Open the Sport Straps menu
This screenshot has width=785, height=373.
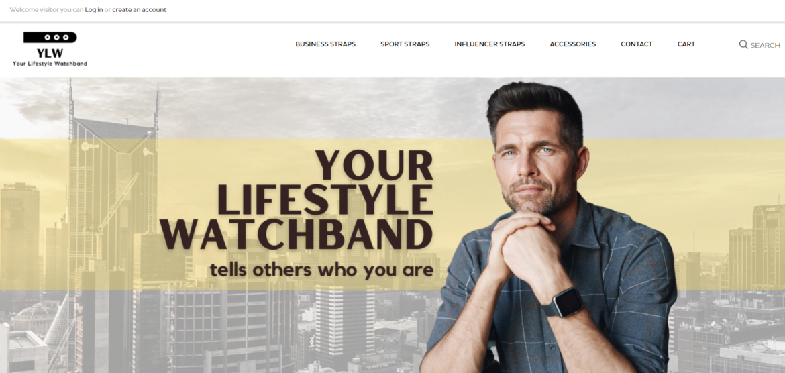click(x=405, y=44)
